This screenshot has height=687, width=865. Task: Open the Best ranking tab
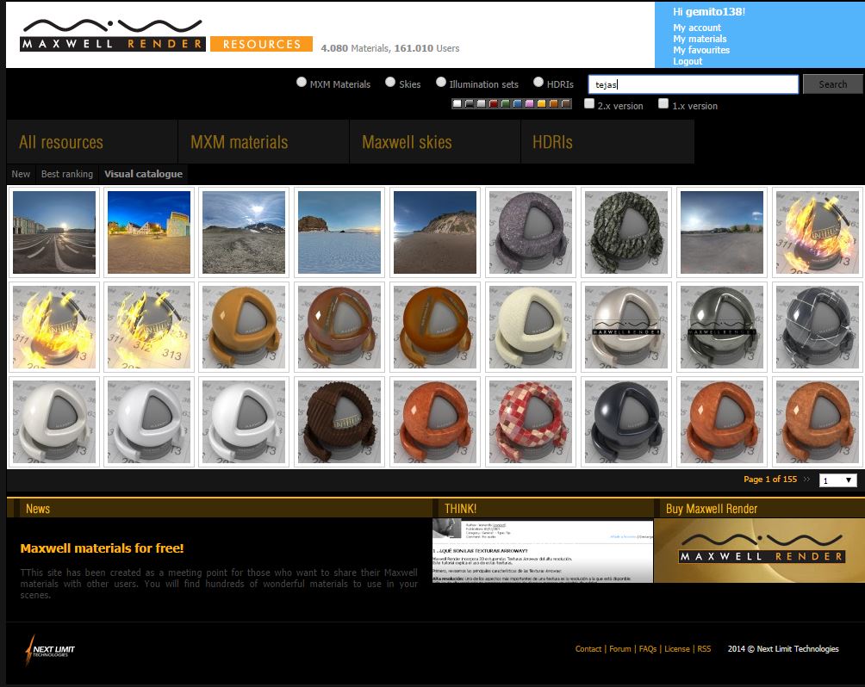point(67,174)
